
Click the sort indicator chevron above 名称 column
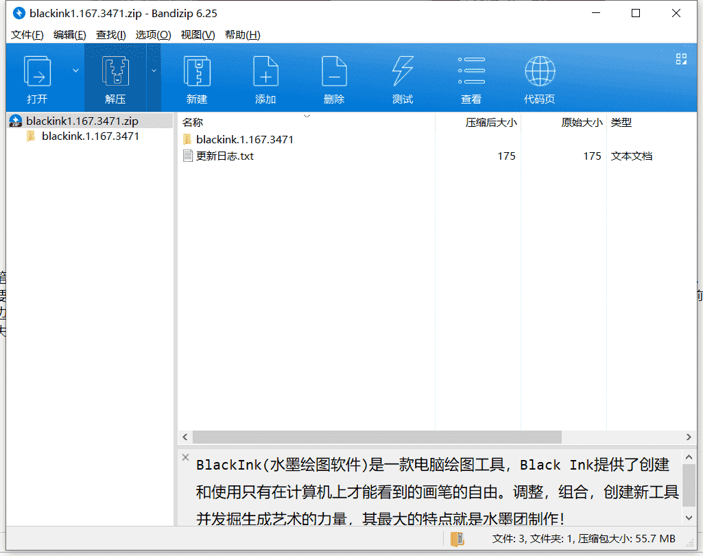pyautogui.click(x=307, y=116)
